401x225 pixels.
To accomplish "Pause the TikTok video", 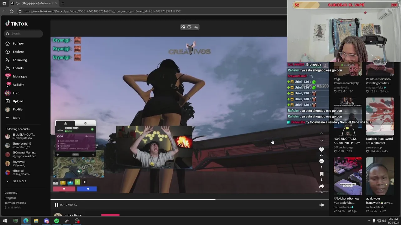I will tap(56, 205).
